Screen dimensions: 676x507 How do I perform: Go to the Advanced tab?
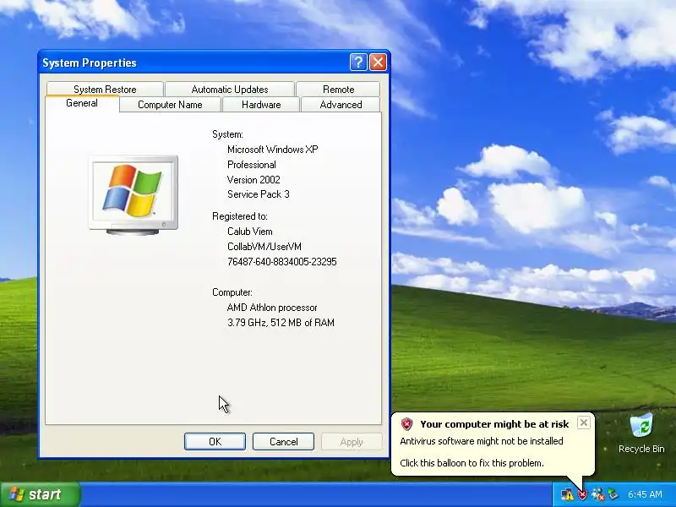click(x=341, y=105)
